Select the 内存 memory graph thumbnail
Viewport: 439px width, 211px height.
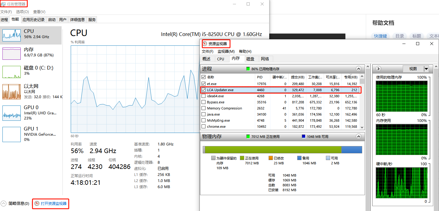pyautogui.click(x=12, y=54)
